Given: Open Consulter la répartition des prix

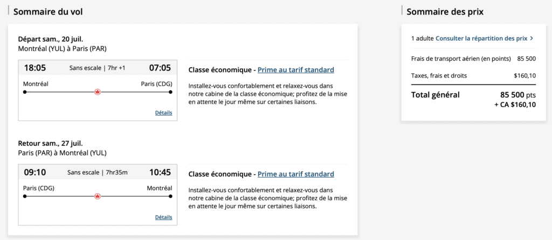Looking at the screenshot, I should [481, 38].
